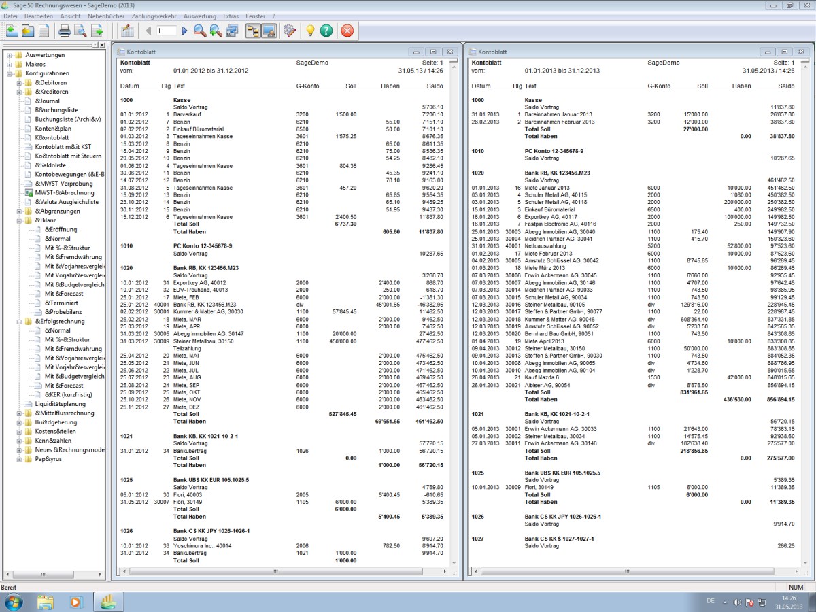Open the Nebenbücher menu
The height and width of the screenshot is (612, 816).
coord(106,15)
